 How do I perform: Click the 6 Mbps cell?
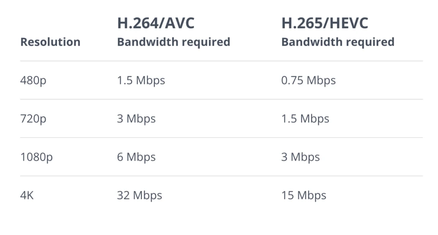pos(136,157)
